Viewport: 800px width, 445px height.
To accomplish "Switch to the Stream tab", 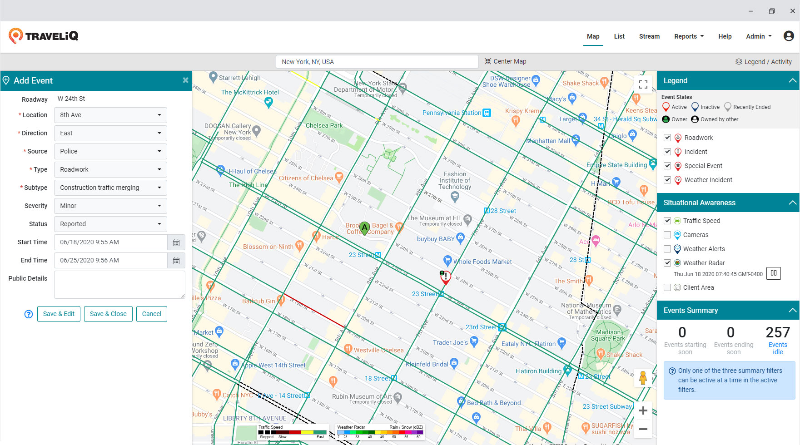I will (x=649, y=36).
